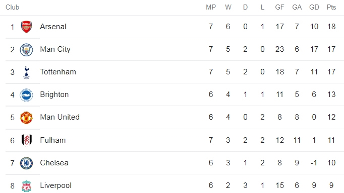Click the Man United club crest
The height and width of the screenshot is (193, 344).
pyautogui.click(x=26, y=118)
